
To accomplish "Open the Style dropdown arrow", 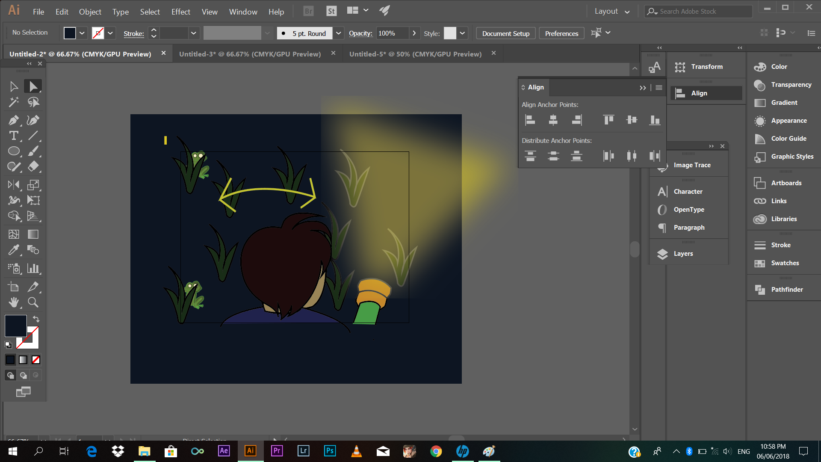I will (x=462, y=33).
